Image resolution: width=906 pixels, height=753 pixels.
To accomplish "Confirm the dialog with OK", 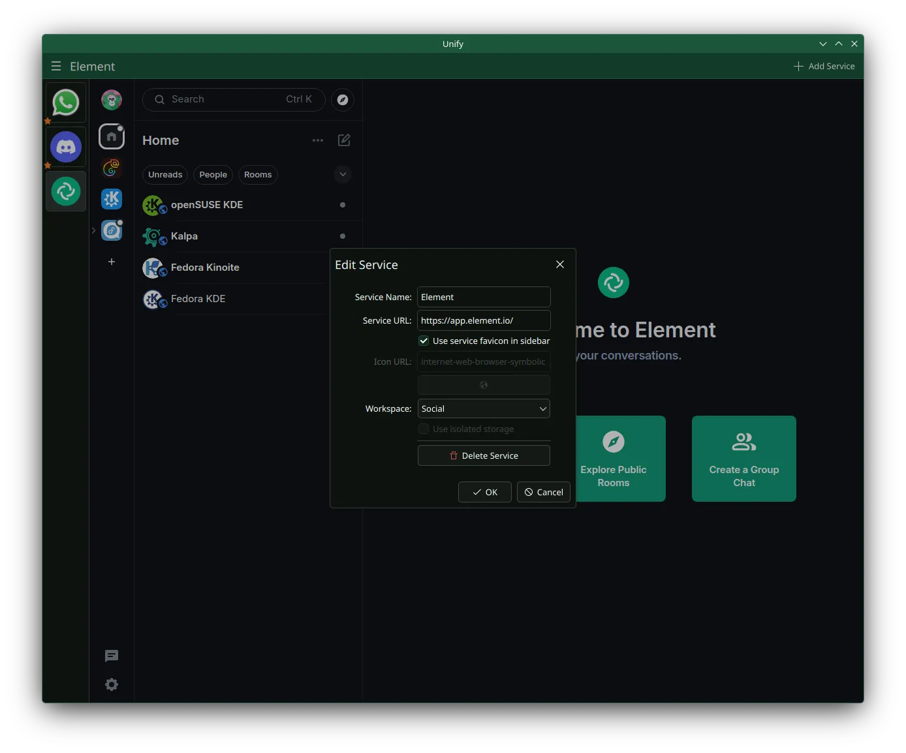I will [x=485, y=492].
